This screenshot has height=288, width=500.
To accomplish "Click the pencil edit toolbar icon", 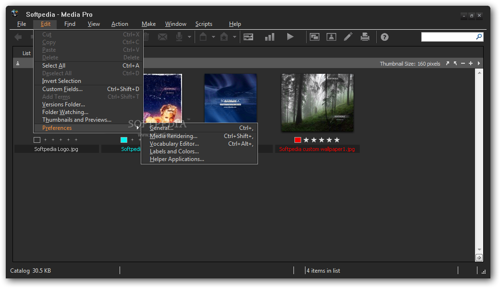I will 348,37.
